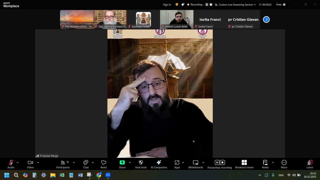Open AI Companion
320x180 pixels.
point(159,164)
